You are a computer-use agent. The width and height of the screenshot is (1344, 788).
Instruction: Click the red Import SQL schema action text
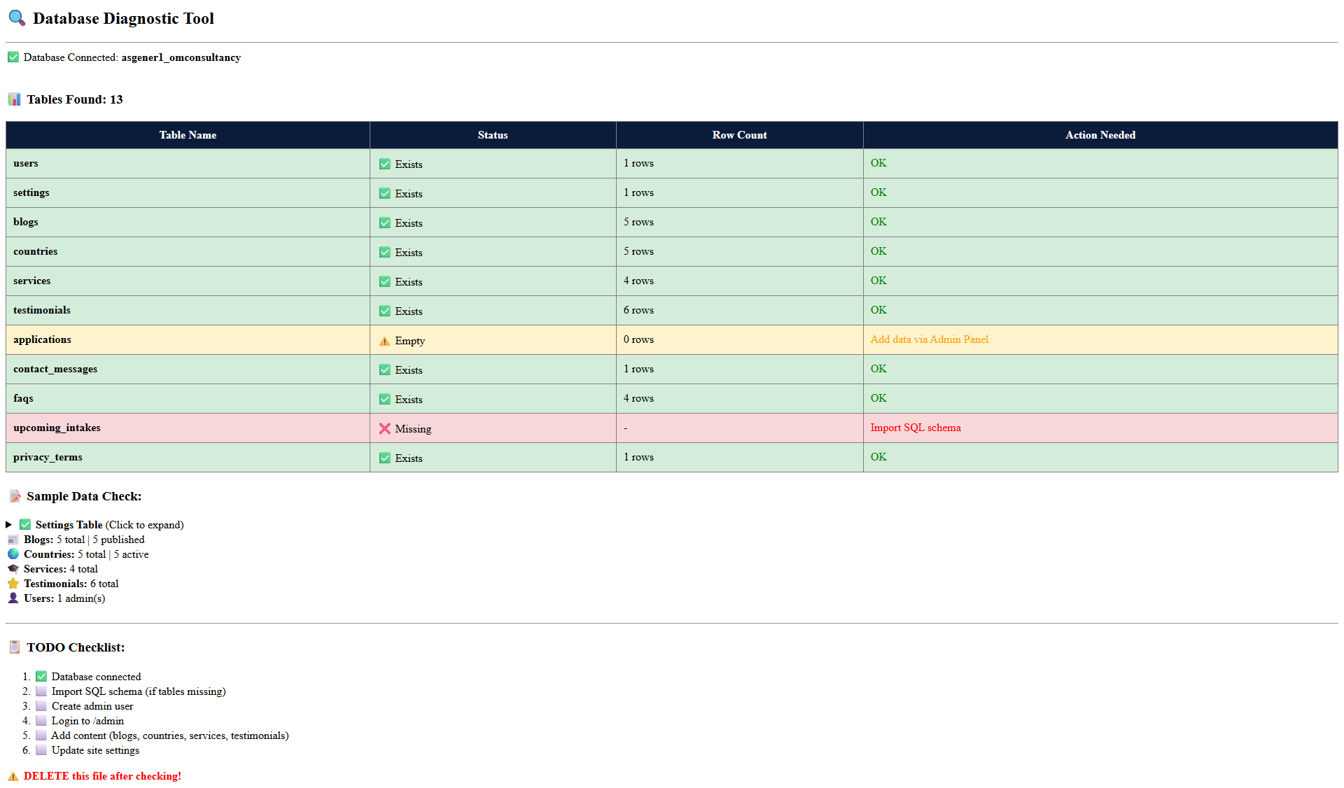[915, 428]
